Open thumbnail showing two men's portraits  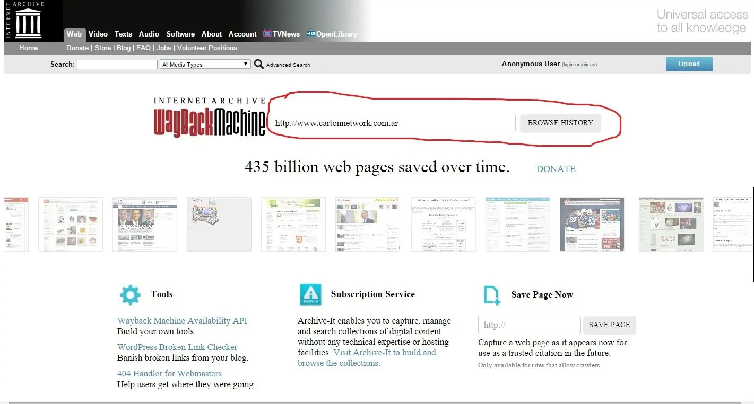145,225
